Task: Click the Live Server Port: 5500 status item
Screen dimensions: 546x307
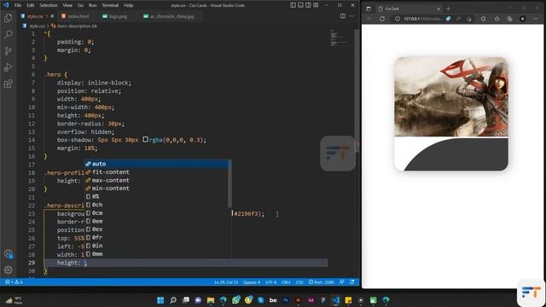Action: [321, 282]
